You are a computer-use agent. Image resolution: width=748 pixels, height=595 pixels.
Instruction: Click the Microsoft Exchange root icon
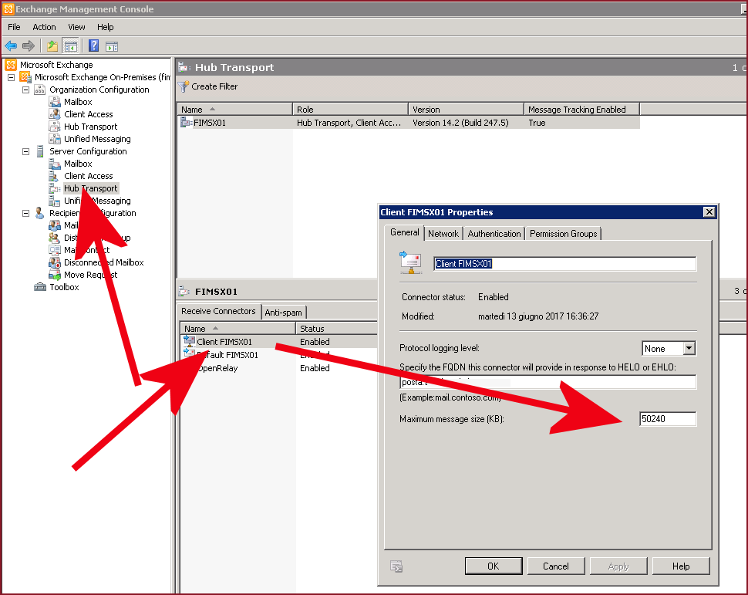pos(11,65)
